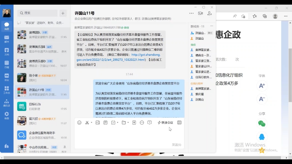292x164 pixels.
Task: Expand the screenshot tool dropdown arrow
Action: pyautogui.click(x=92, y=122)
